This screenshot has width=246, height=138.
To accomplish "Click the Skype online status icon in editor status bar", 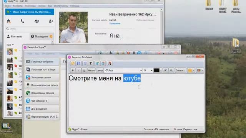I will coord(70,129).
